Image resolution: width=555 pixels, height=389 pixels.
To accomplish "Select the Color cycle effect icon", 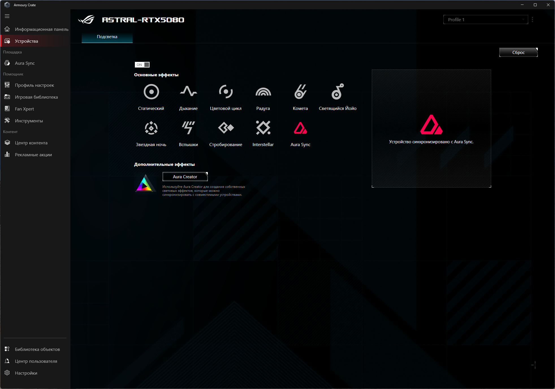I will [x=226, y=92].
